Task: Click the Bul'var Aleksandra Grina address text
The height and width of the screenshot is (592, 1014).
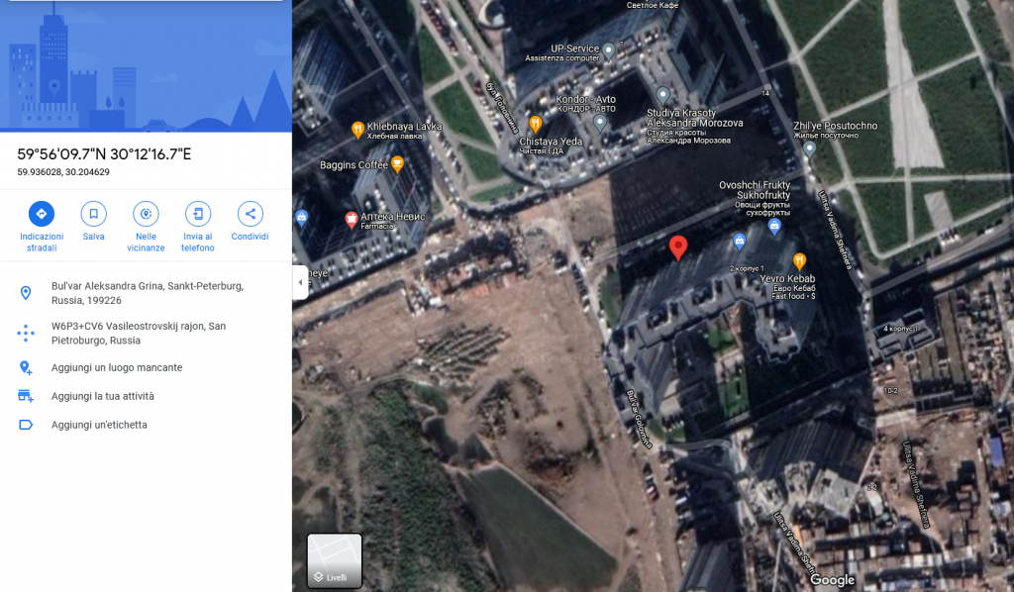Action: 148,293
